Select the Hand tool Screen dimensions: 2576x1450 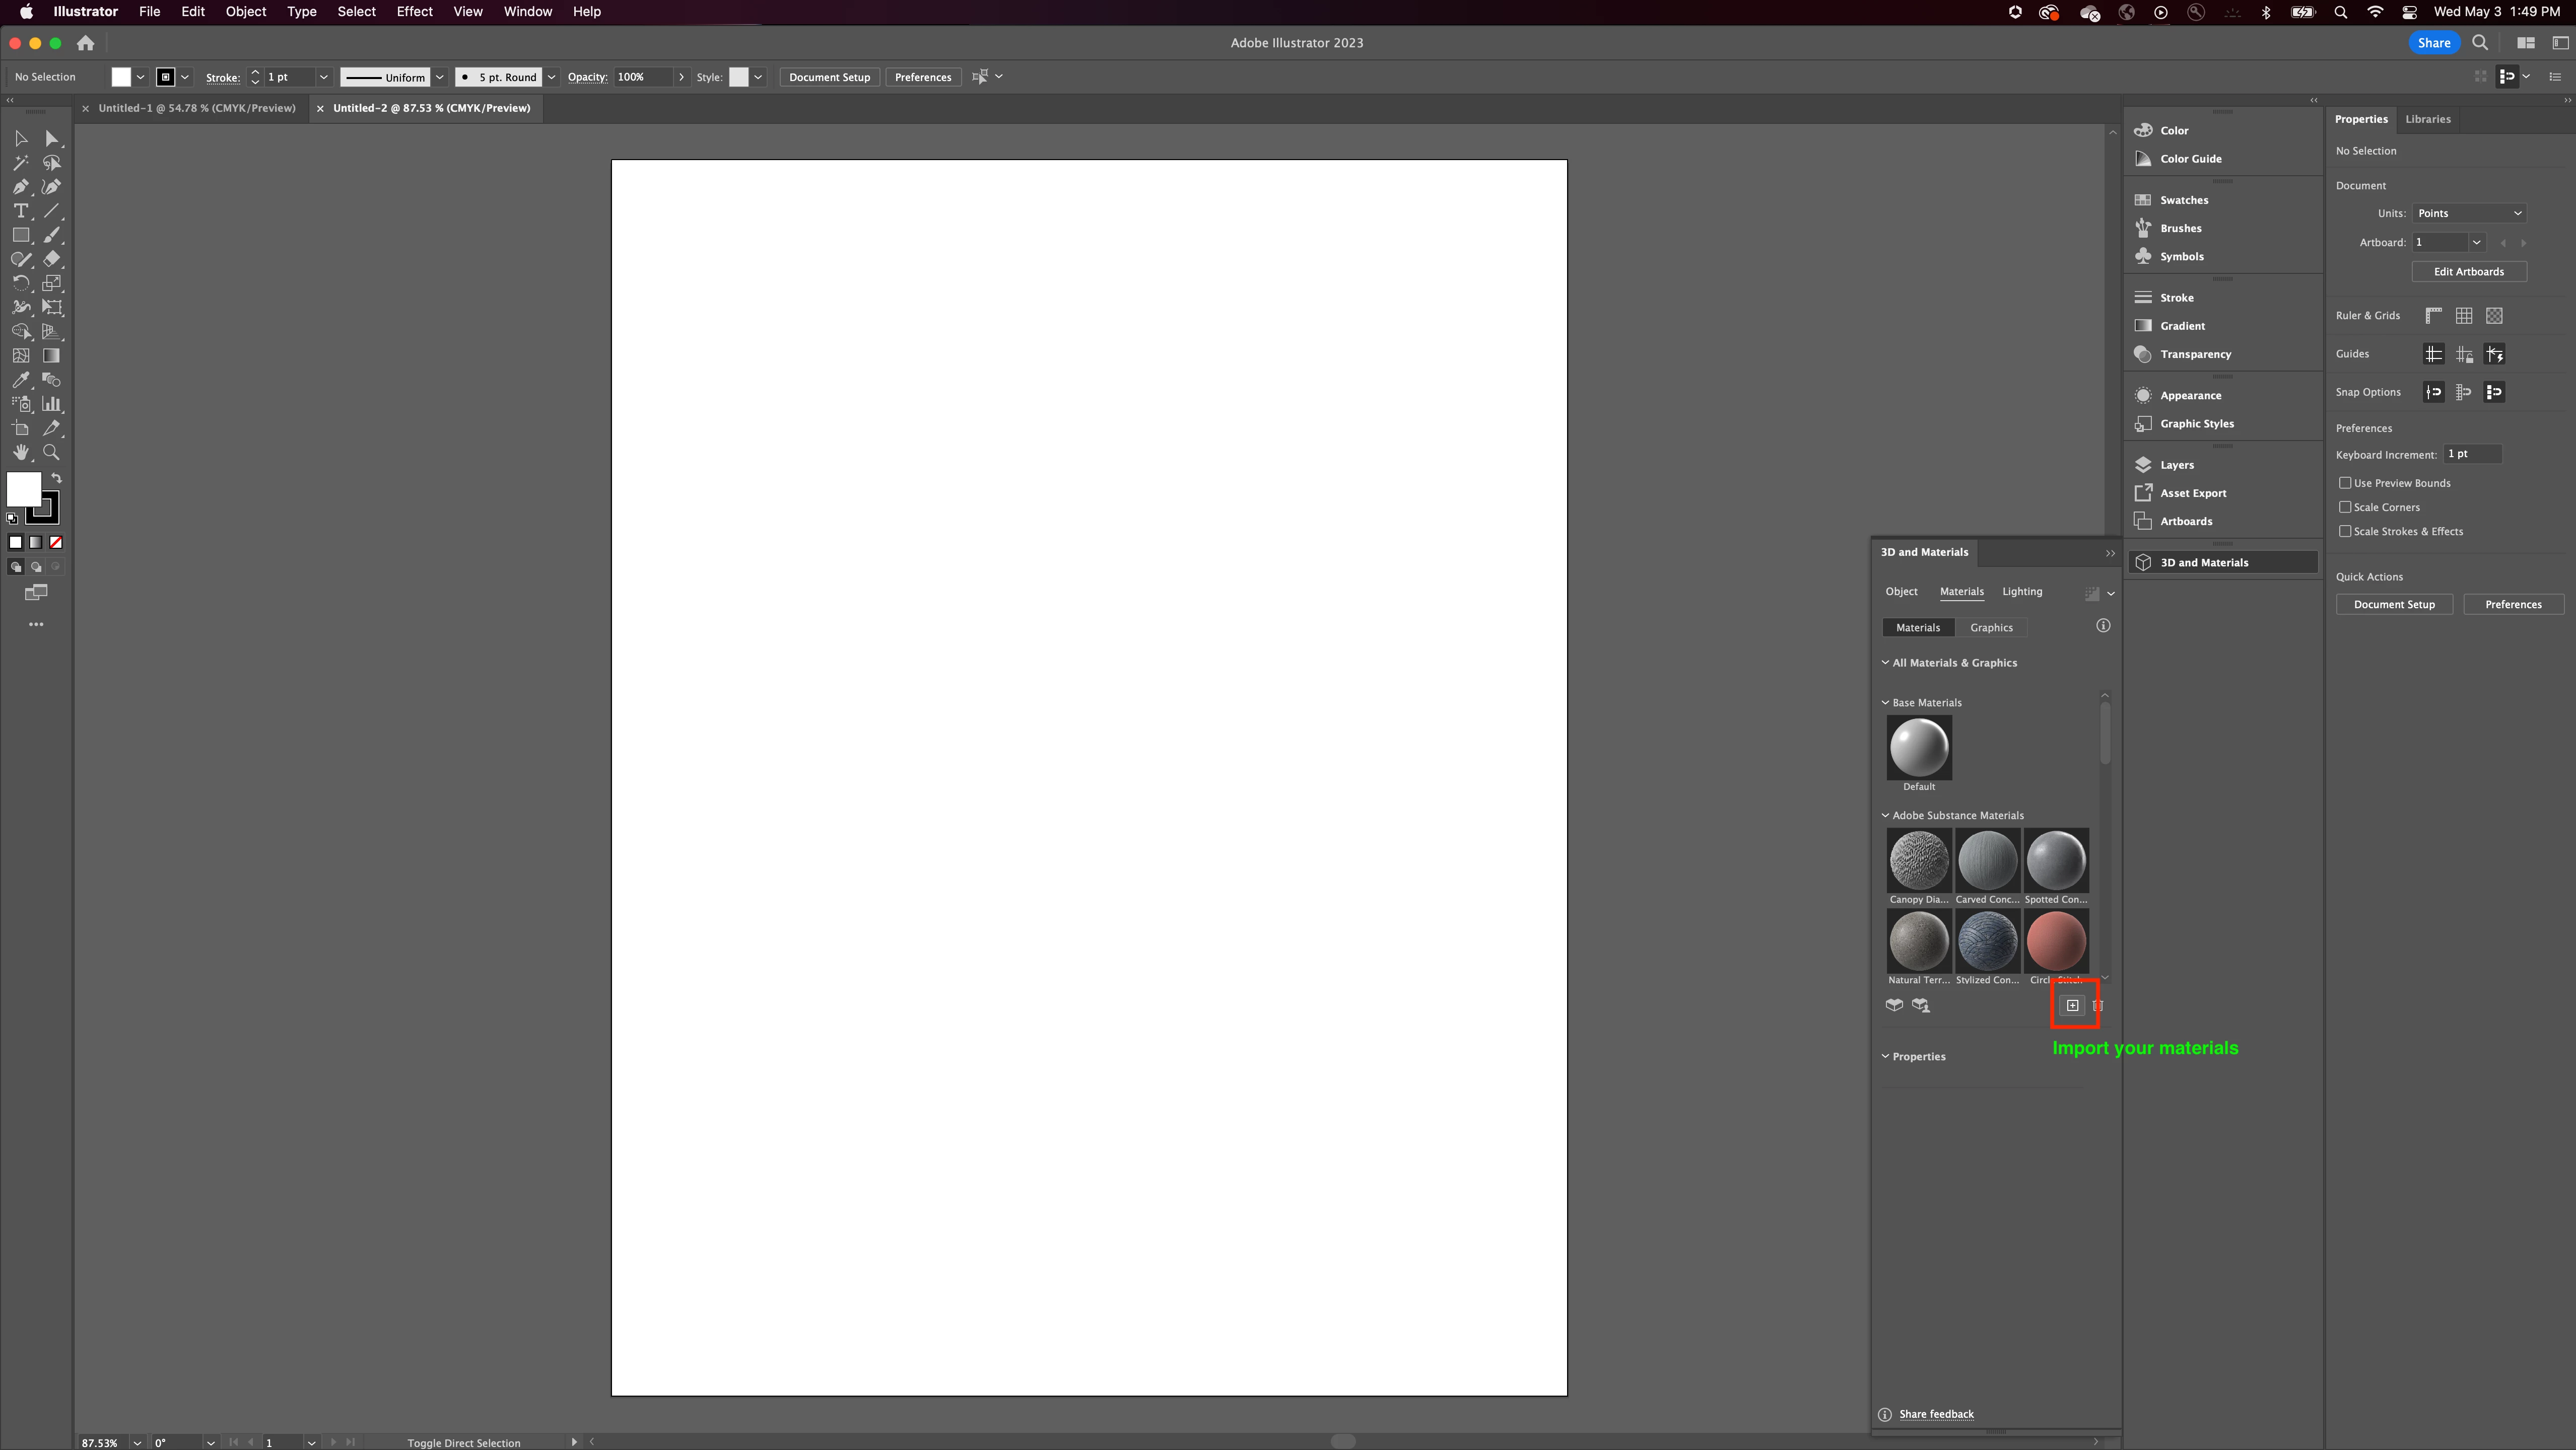click(x=21, y=453)
